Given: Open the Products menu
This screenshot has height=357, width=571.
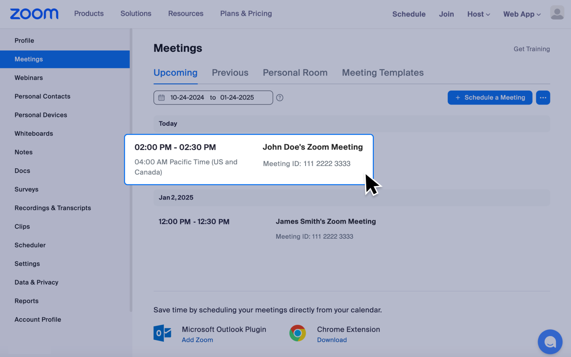Looking at the screenshot, I should click(x=89, y=14).
